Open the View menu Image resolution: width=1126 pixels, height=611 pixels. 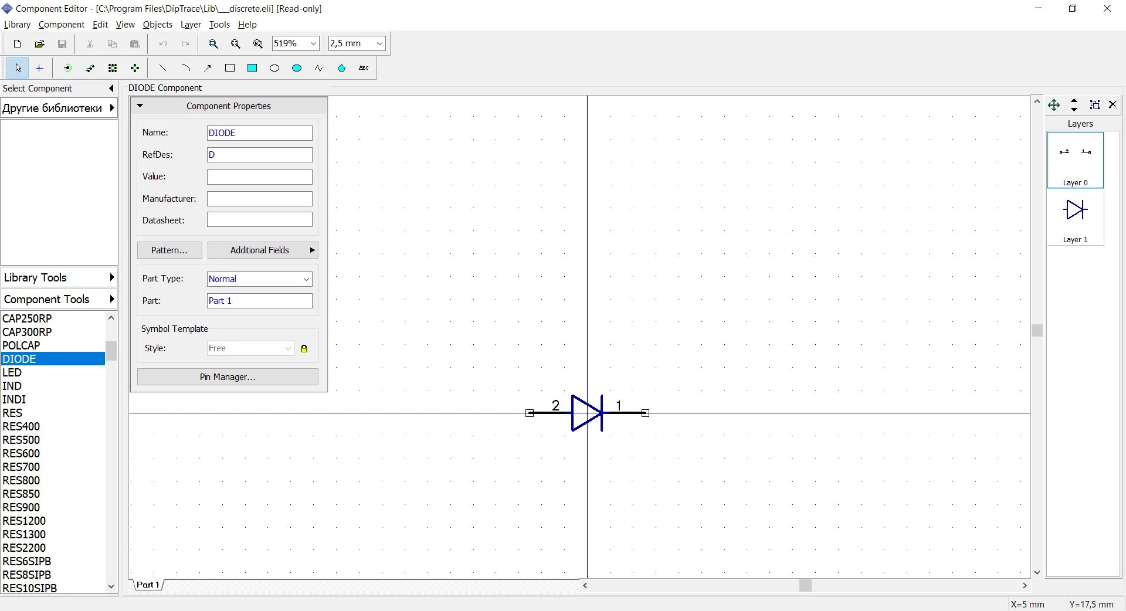point(125,25)
